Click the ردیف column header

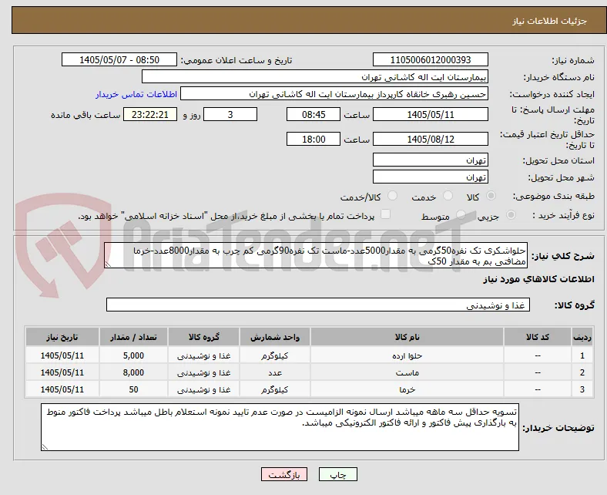[582, 337]
